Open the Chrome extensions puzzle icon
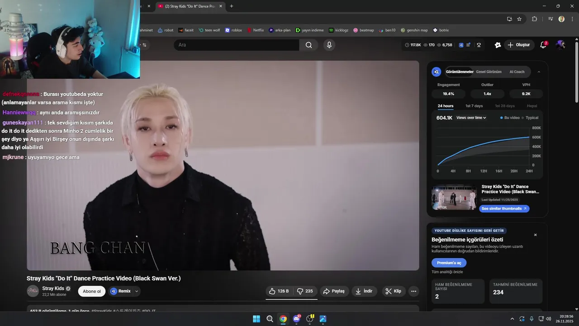The height and width of the screenshot is (326, 579). point(534,19)
